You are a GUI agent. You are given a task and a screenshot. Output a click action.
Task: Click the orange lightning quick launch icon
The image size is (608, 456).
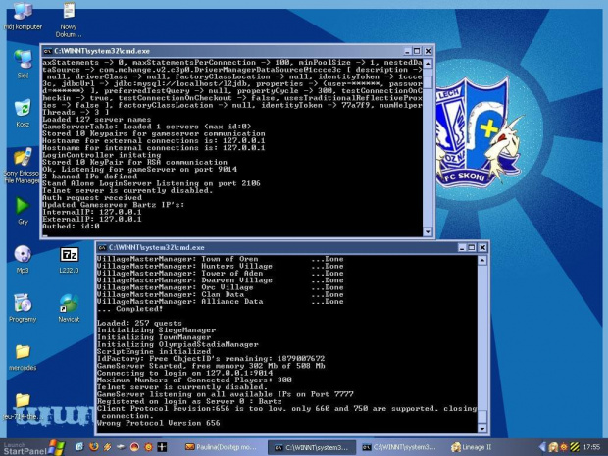[107, 447]
